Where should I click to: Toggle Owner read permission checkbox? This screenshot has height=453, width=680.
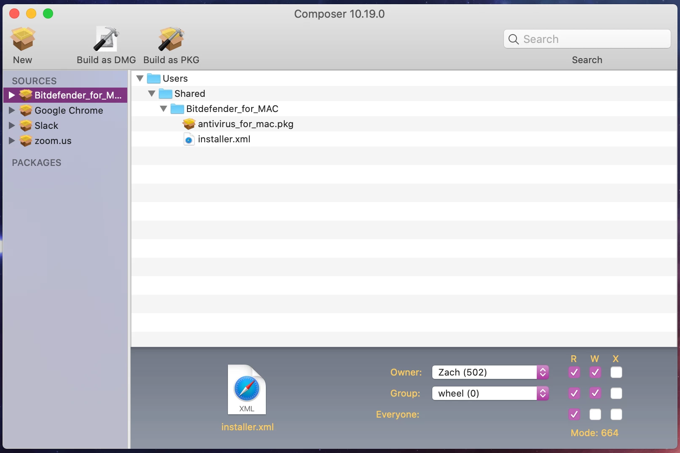574,372
